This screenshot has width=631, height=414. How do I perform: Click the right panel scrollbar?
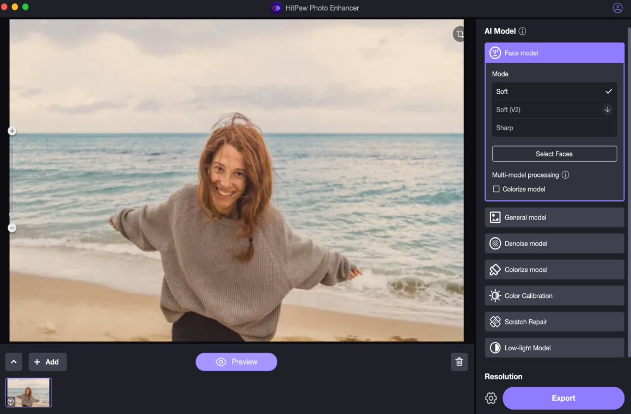pyautogui.click(x=629, y=192)
